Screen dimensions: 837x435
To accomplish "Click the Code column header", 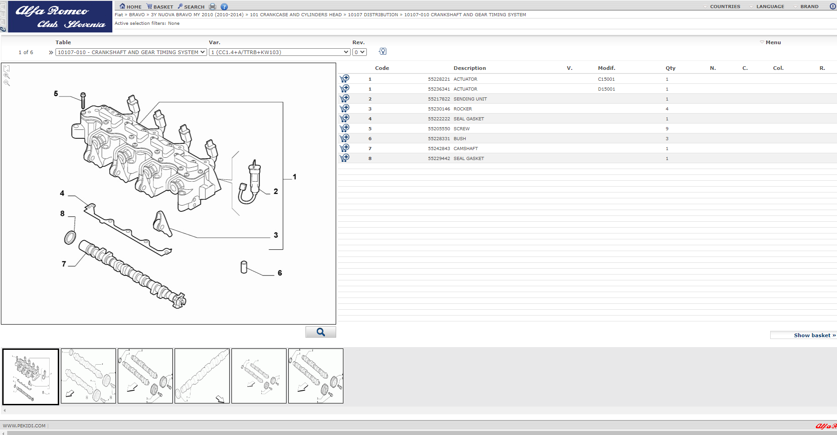I will (382, 69).
